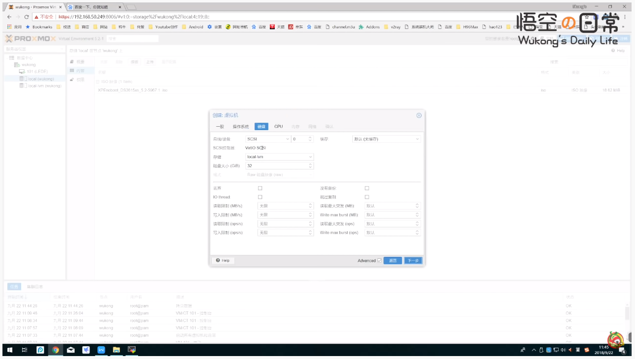Open the Addons bookmark
Screen dimensions: 635x359
369,27
